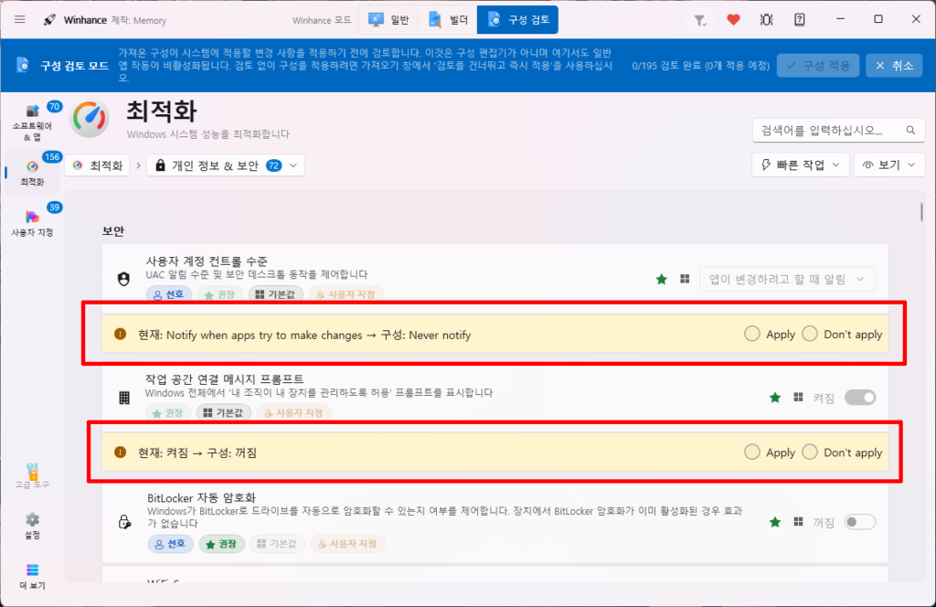Click the search magnifier icon
This screenshot has height=607, width=936.
click(910, 130)
